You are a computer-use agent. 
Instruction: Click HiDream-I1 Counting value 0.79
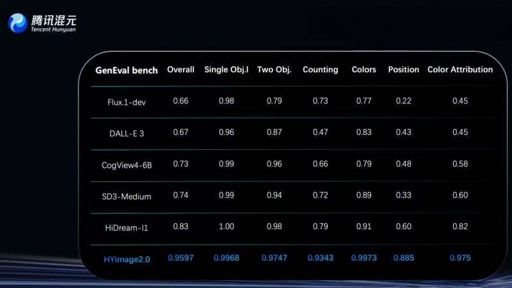coord(321,227)
